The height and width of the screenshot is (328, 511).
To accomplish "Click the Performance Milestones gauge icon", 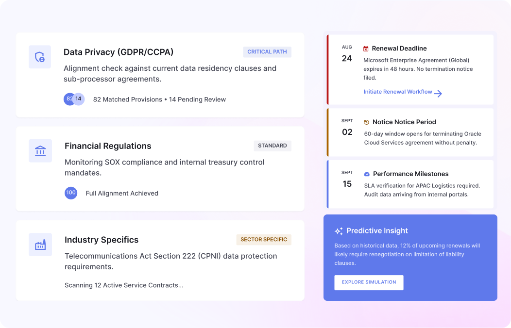I will click(367, 174).
